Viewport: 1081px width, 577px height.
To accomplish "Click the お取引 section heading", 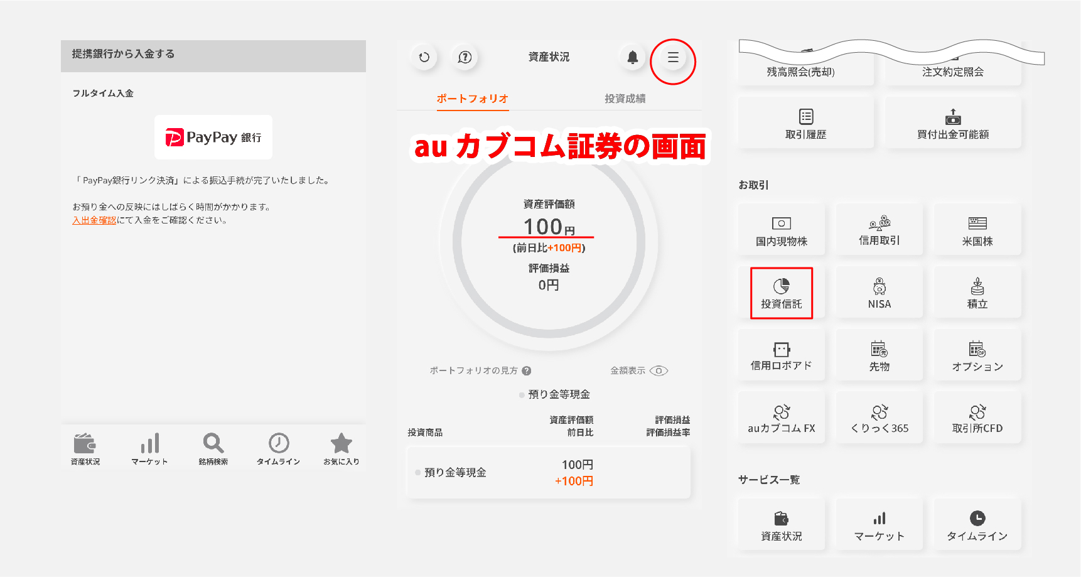I will tap(753, 185).
